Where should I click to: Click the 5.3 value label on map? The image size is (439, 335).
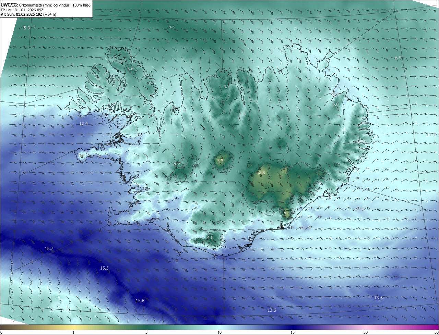point(171,26)
